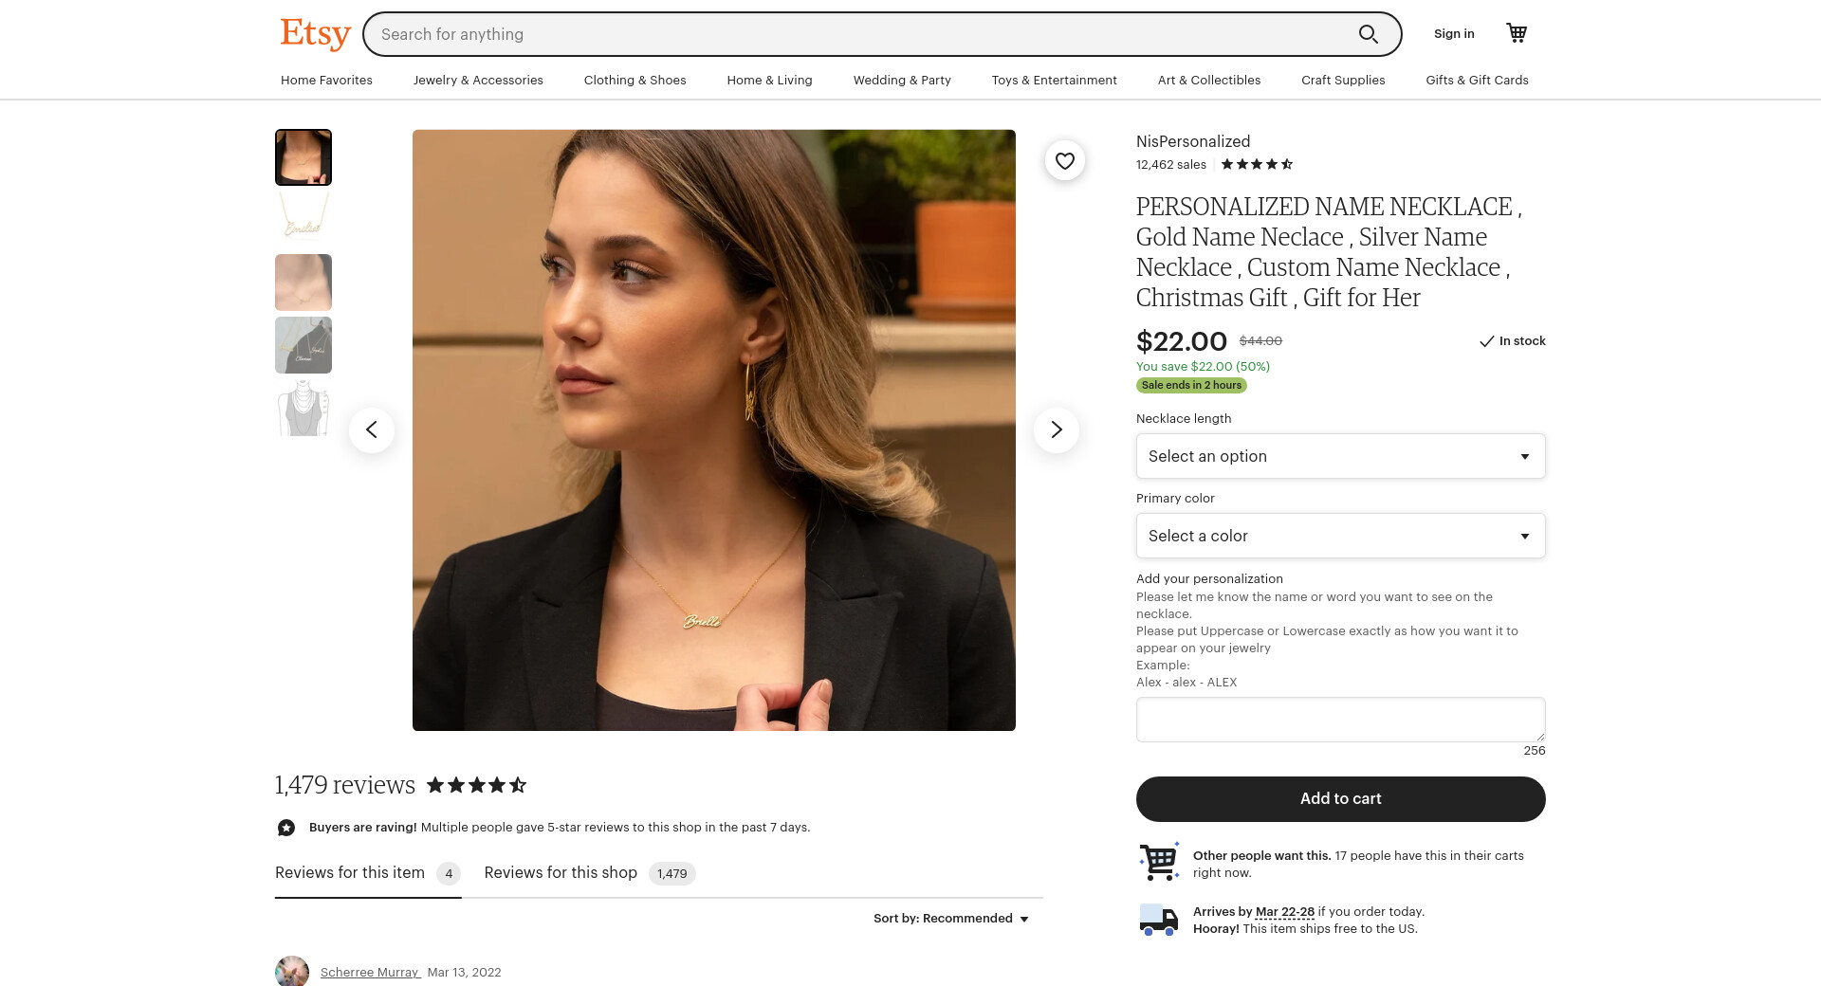Click the In stock label

(x=1513, y=341)
